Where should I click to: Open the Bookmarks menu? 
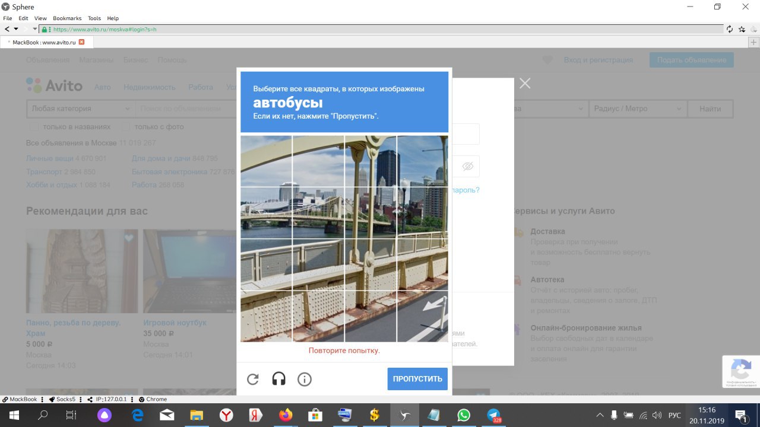67,18
